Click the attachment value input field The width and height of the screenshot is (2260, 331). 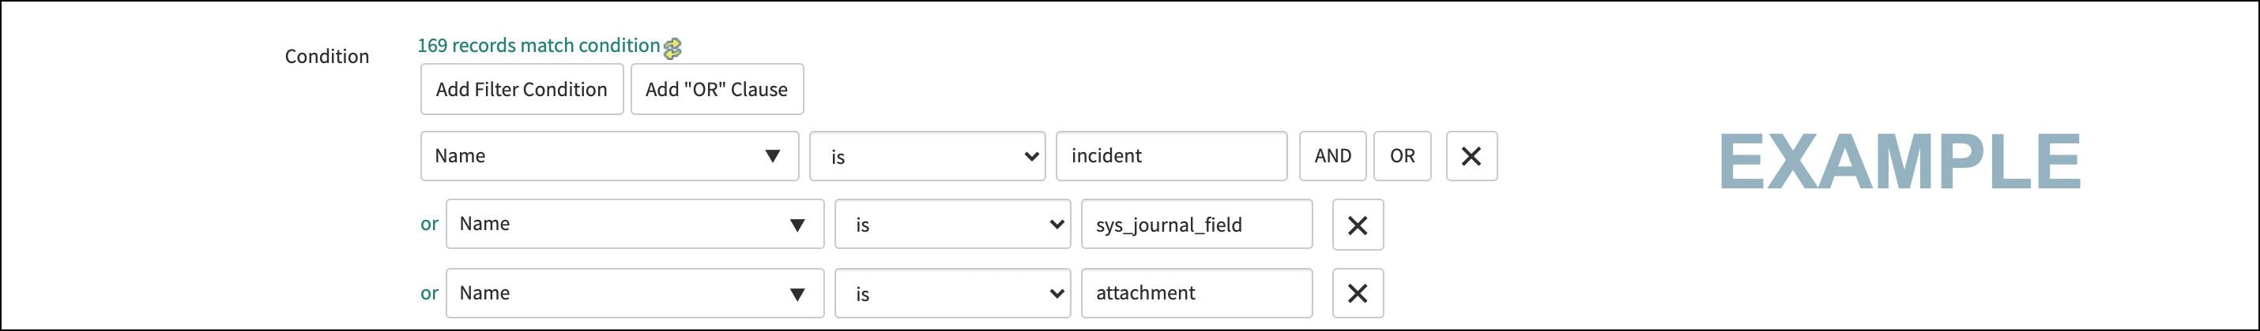pos(1196,293)
